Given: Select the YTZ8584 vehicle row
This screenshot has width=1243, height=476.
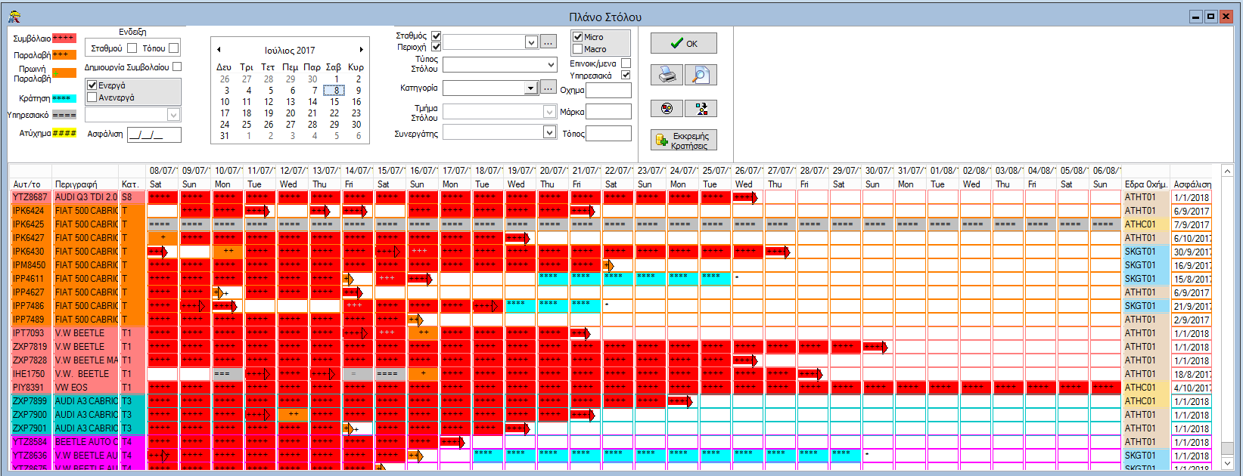Looking at the screenshot, I should click(30, 442).
